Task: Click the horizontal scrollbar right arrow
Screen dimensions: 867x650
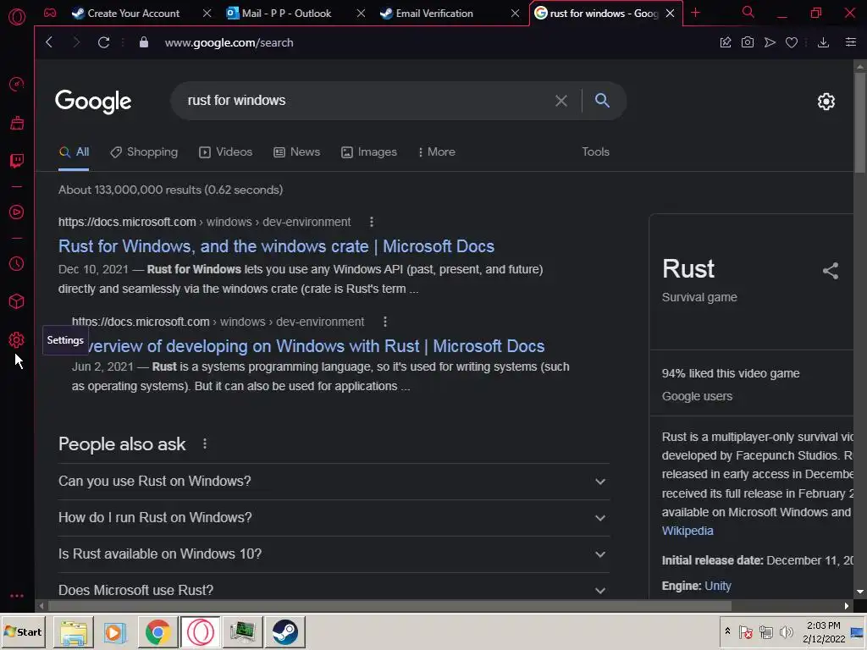Action: pos(847,606)
